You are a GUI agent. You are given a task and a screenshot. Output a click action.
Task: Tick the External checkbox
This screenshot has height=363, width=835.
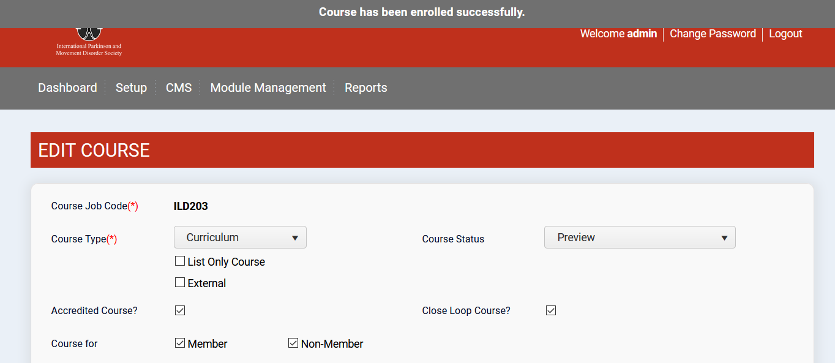click(x=180, y=283)
